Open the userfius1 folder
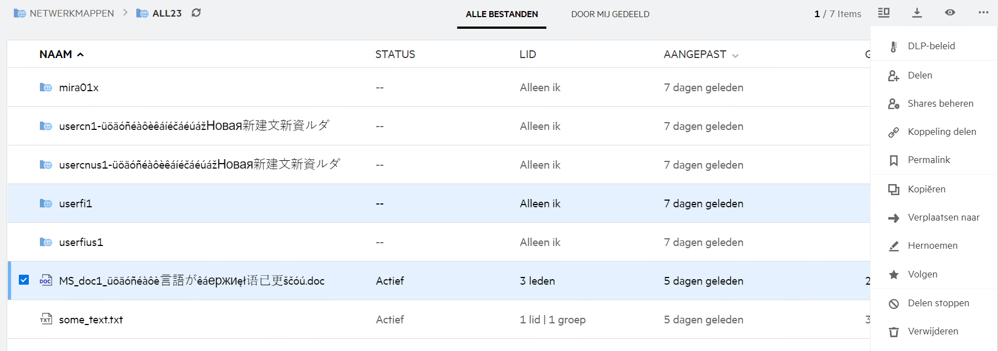Screen dimensions: 998x351 coord(81,242)
